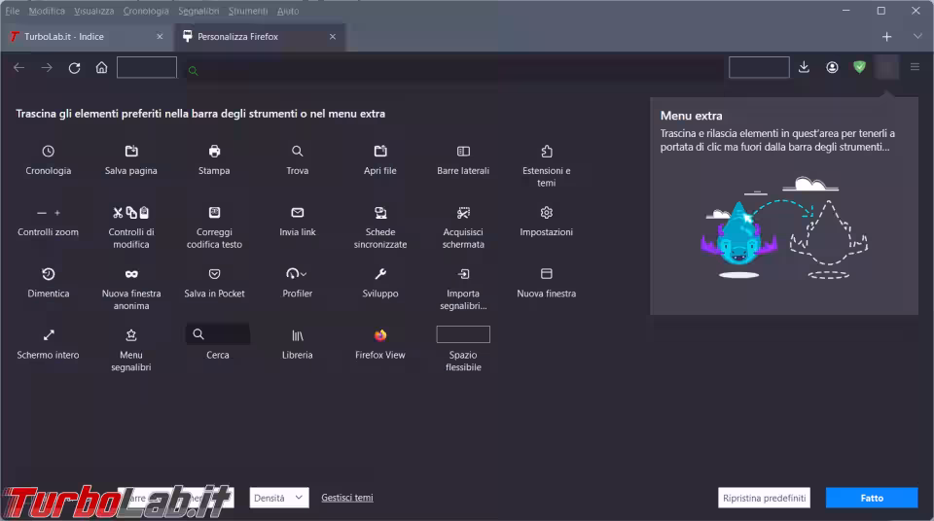Open the File menu
The image size is (934, 521).
[12, 11]
